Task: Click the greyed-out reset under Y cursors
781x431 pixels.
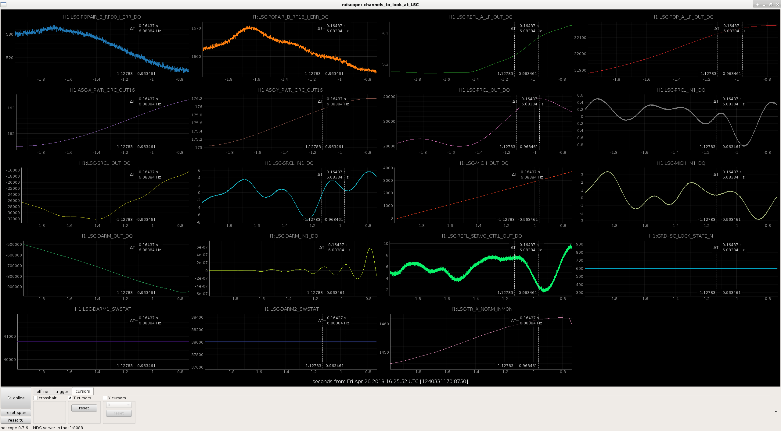Action: tap(119, 413)
